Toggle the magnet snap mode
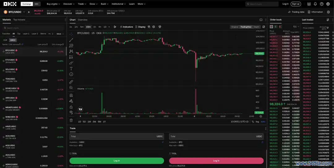 (71, 95)
